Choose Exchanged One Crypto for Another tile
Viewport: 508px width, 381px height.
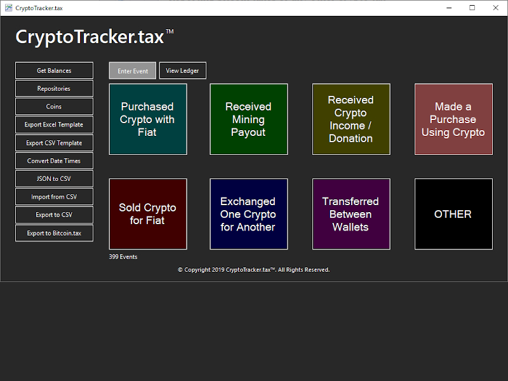(x=248, y=214)
